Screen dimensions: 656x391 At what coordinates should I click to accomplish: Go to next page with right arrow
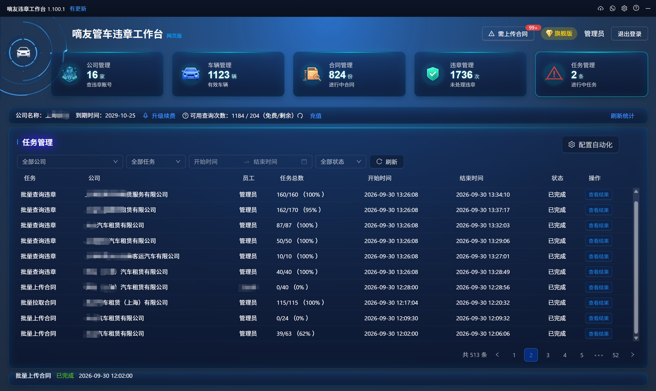tap(632, 355)
